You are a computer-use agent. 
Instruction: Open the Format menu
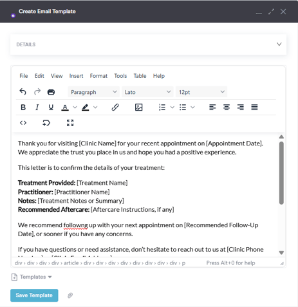click(x=98, y=76)
